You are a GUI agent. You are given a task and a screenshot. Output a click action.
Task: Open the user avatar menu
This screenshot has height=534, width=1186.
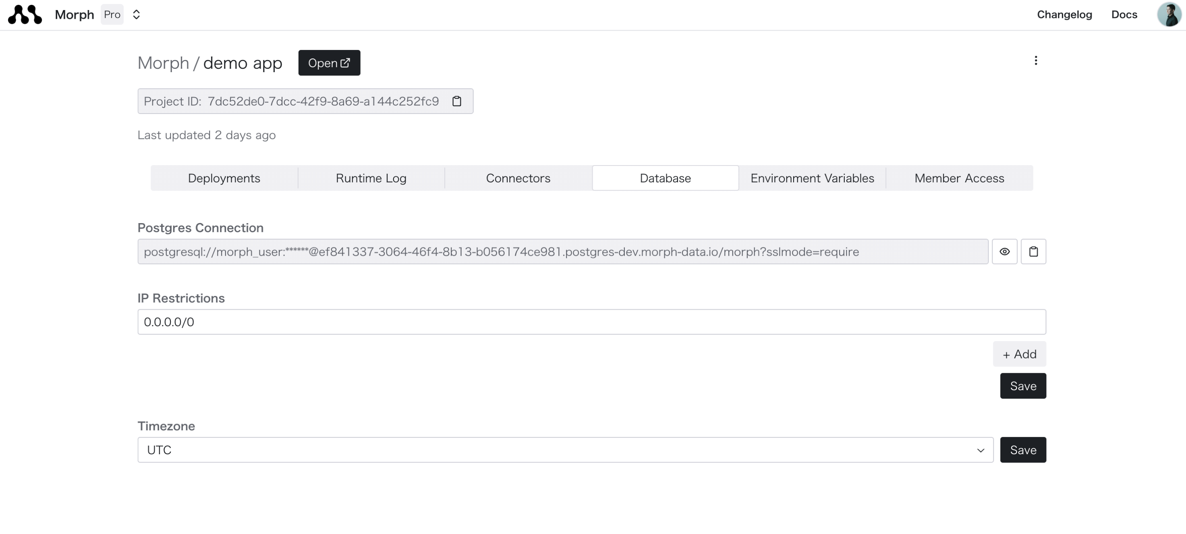click(1169, 14)
